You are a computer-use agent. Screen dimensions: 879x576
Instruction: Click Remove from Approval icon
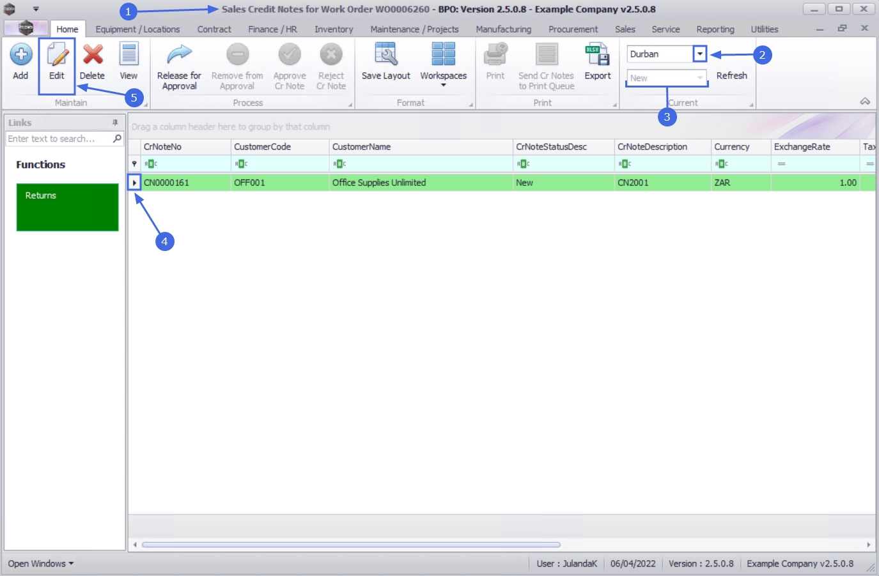tap(237, 55)
